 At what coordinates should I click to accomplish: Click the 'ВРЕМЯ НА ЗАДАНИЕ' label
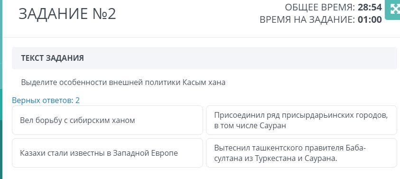point(307,19)
